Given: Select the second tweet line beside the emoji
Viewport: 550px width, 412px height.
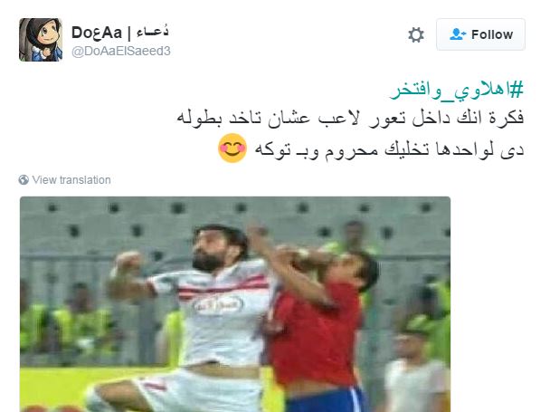Looking at the screenshot, I should click(389, 149).
